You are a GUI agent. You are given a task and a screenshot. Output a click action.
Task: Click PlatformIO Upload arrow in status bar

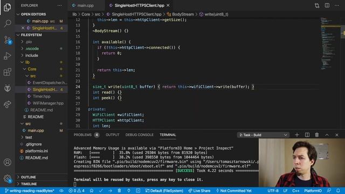tap(110, 191)
